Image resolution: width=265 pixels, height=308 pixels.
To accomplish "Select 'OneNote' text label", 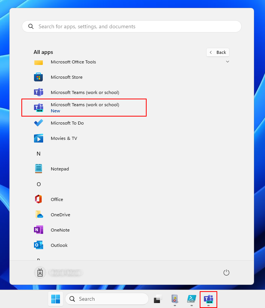I will (x=60, y=230).
